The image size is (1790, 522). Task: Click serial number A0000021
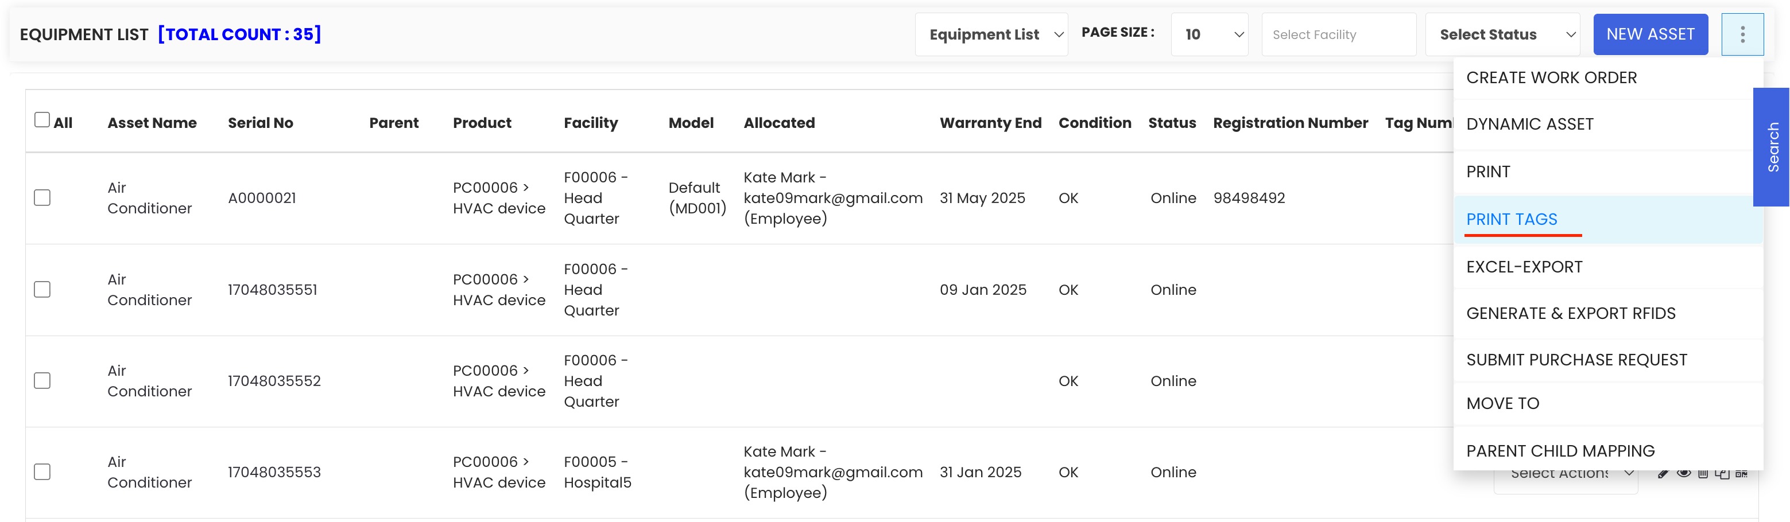coord(262,198)
